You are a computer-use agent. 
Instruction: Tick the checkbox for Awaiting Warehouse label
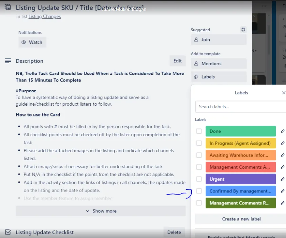pyautogui.click(x=199, y=155)
